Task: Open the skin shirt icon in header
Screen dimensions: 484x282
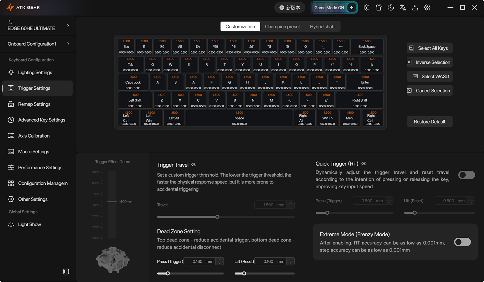Action: pos(379,8)
